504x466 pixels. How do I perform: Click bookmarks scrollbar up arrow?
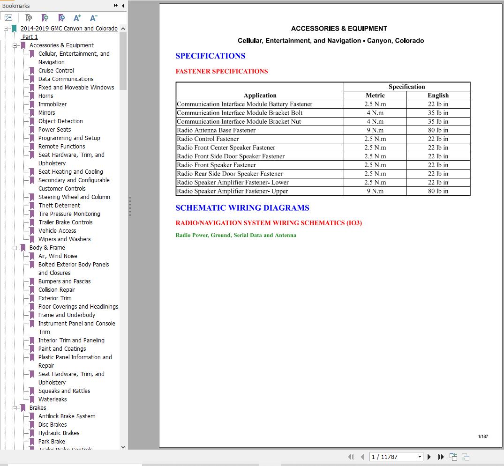click(123, 29)
